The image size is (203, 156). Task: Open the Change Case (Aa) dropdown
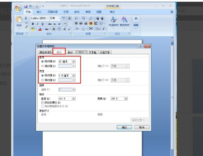coord(47,29)
